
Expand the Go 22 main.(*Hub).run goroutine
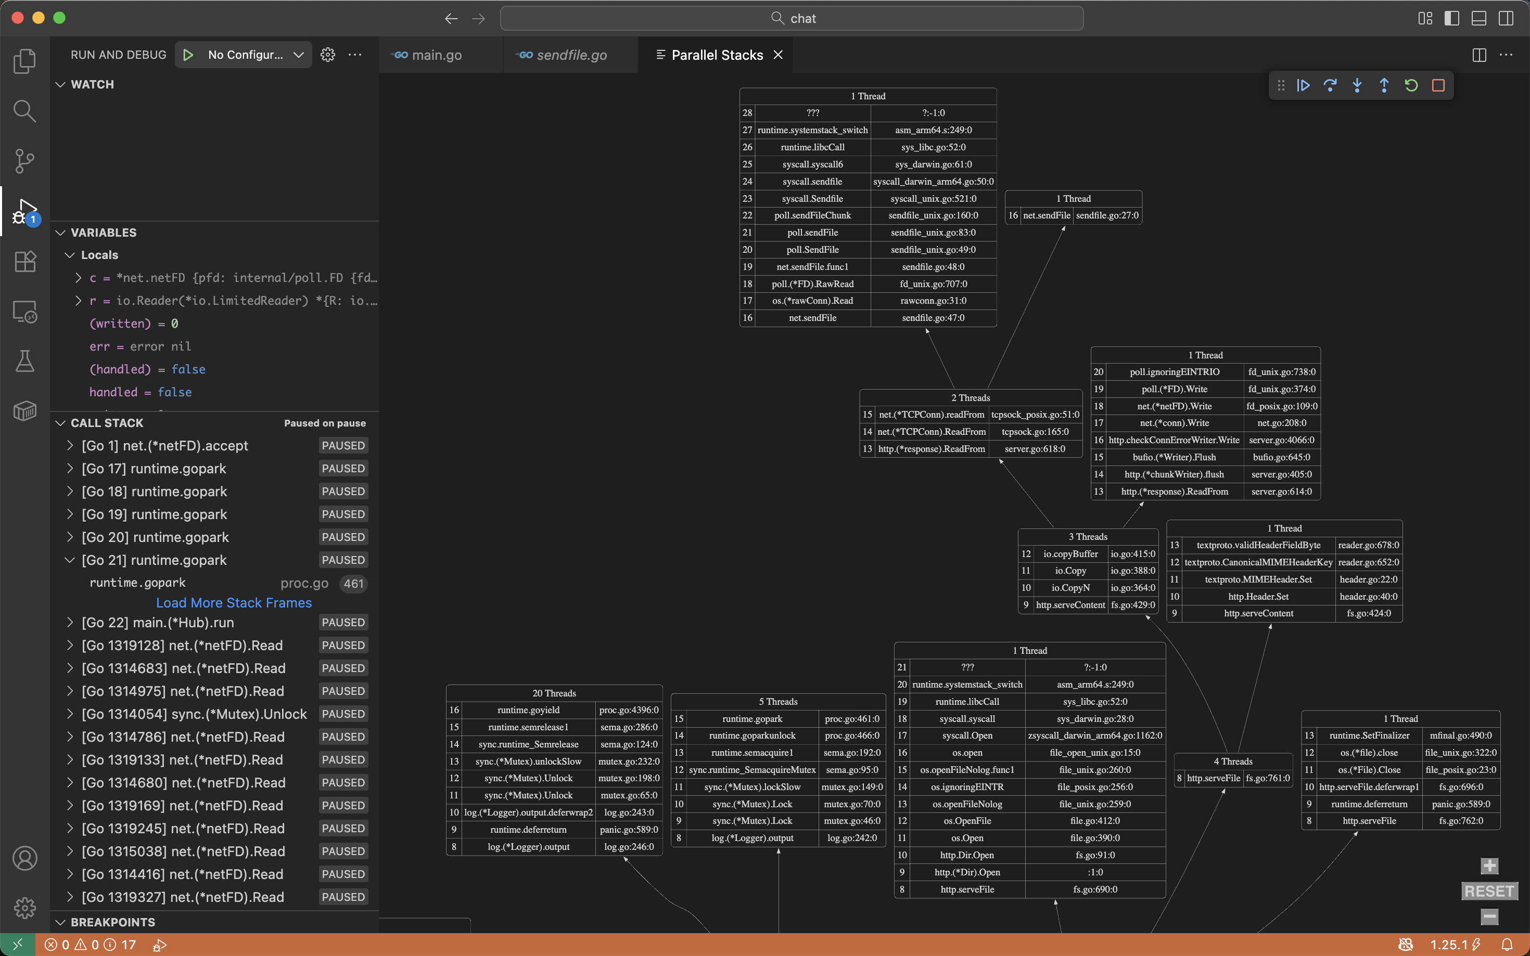pyautogui.click(x=70, y=623)
